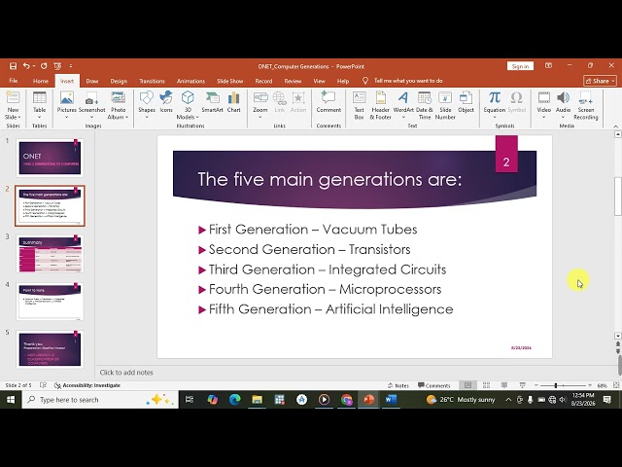Open Ribbon Display Options button
Viewport: 622px width, 467px height.
click(x=548, y=66)
